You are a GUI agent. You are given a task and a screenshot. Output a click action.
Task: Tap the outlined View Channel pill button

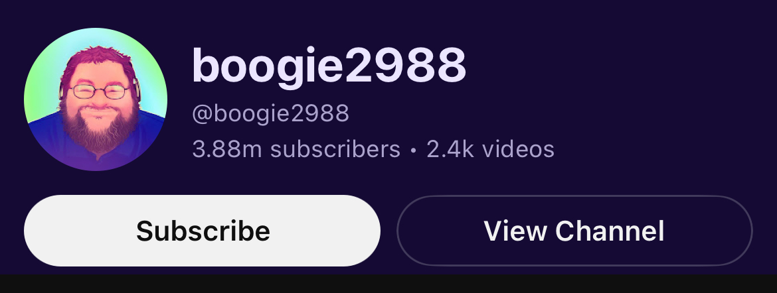pos(575,231)
